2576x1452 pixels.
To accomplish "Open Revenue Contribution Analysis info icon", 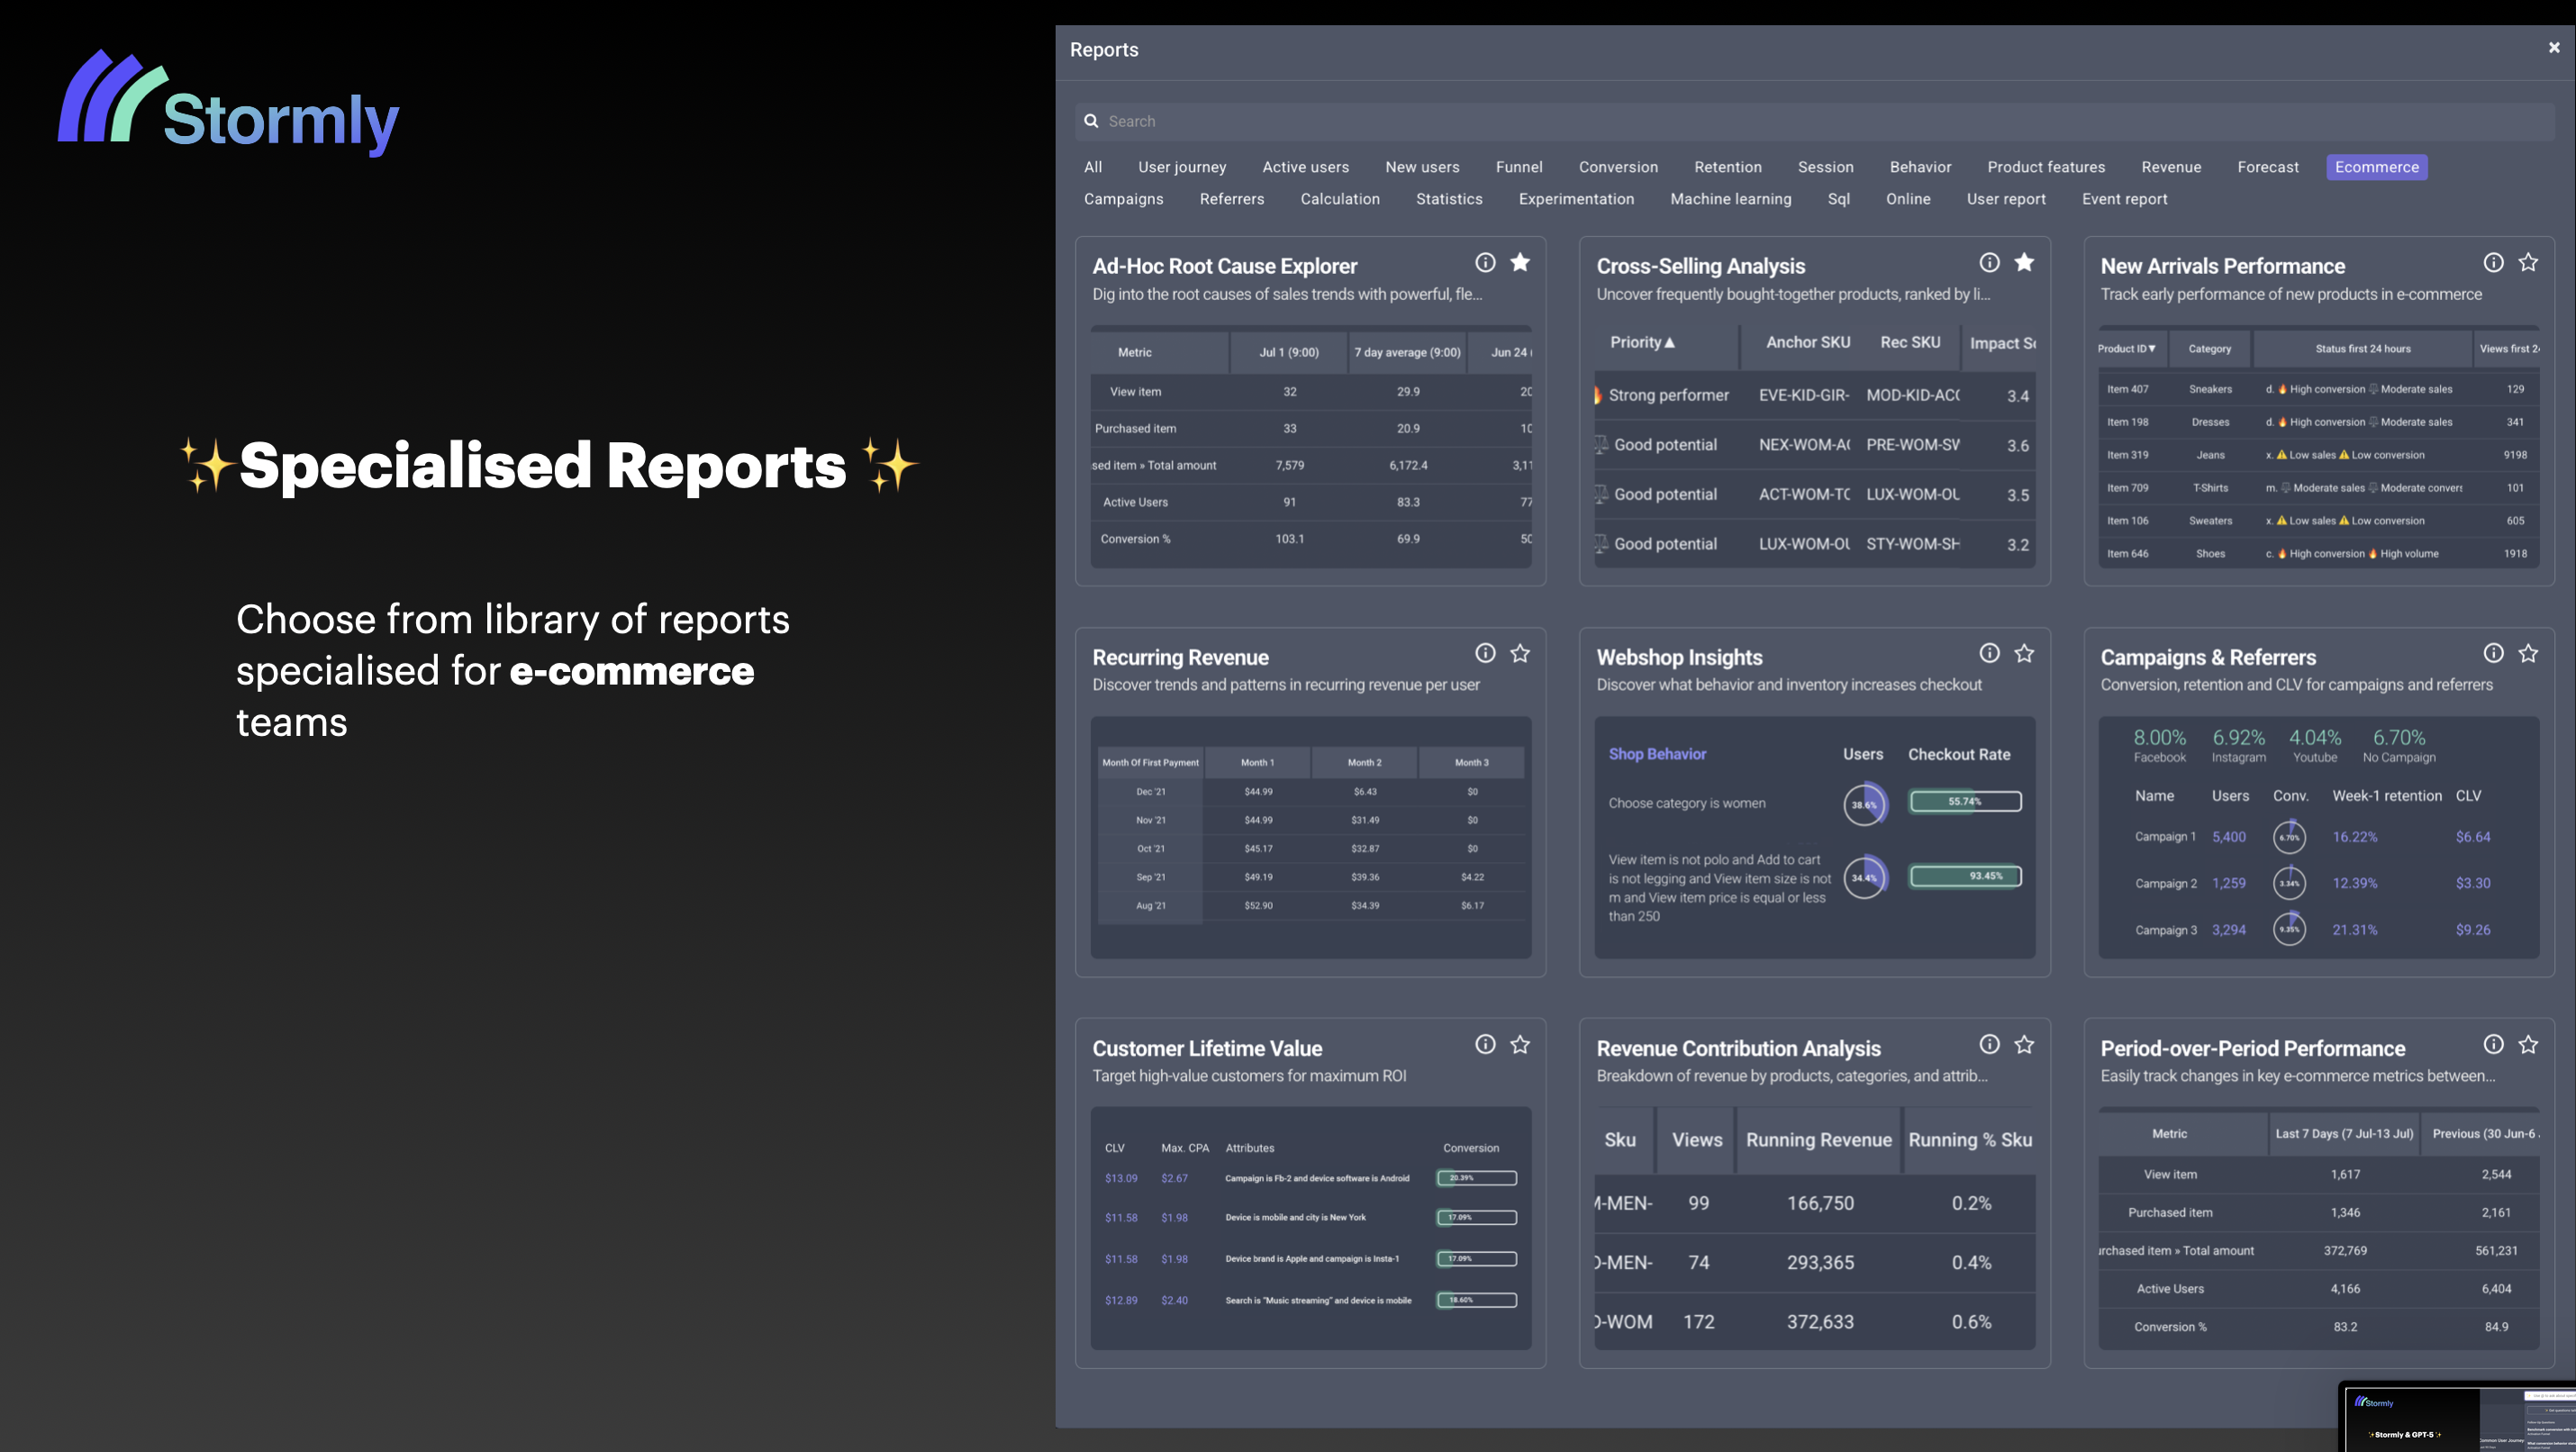I will (x=1989, y=1044).
